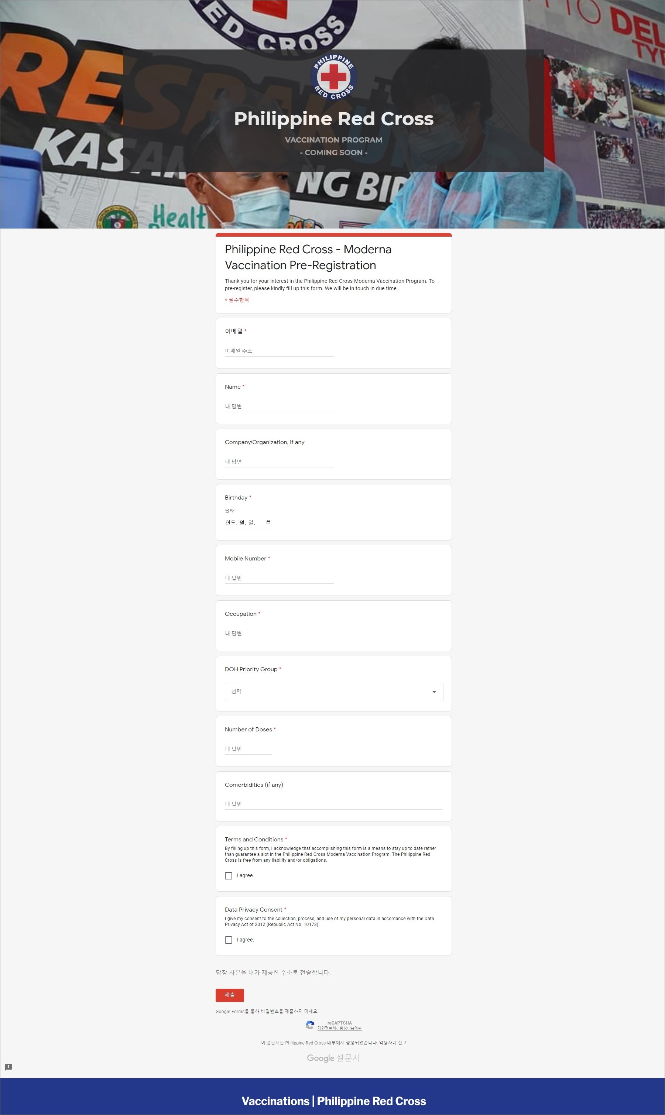Open the calendar picker icon in Birthday field
Image resolution: width=665 pixels, height=1115 pixels.
268,522
